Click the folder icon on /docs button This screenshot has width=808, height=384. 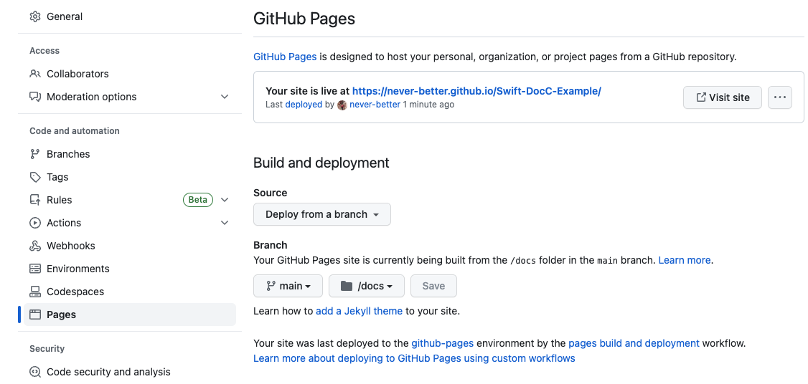(347, 286)
